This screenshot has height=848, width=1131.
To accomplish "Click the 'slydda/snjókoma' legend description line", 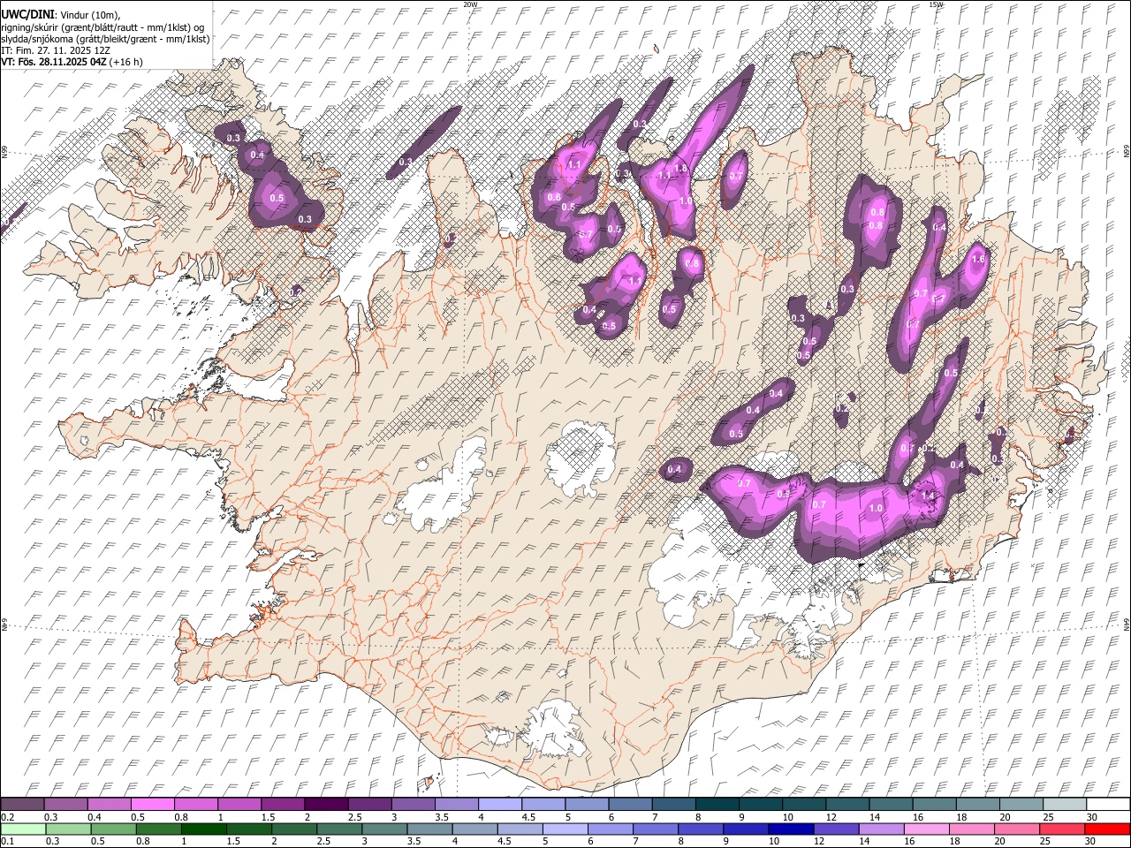I will (x=106, y=39).
